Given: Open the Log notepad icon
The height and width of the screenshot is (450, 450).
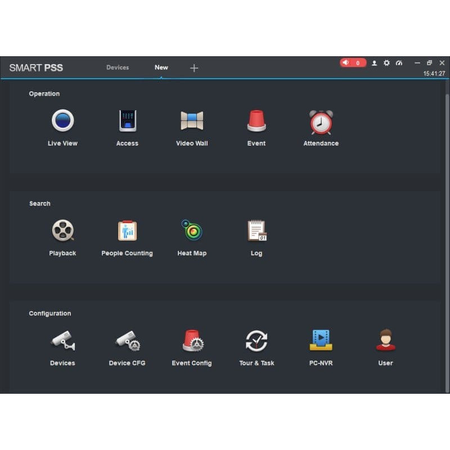Looking at the screenshot, I should point(256,231).
